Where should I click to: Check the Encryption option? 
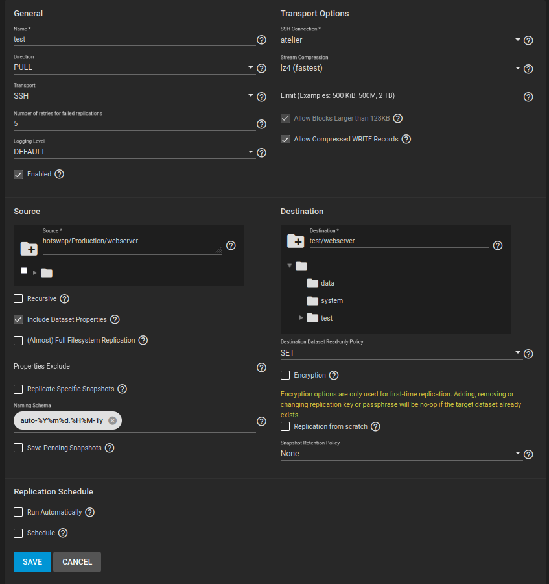285,376
